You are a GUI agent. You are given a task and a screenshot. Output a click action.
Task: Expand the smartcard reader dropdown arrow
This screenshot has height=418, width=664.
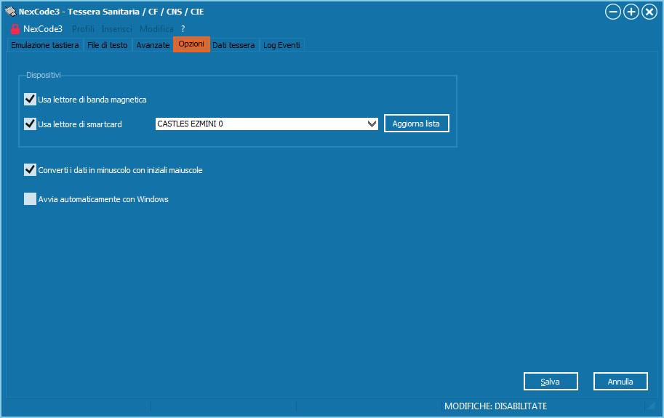pyautogui.click(x=372, y=124)
